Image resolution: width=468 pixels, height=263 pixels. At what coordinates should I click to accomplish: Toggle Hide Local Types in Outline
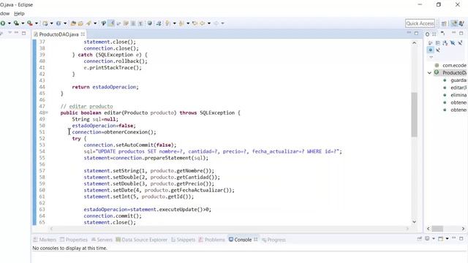438,50
